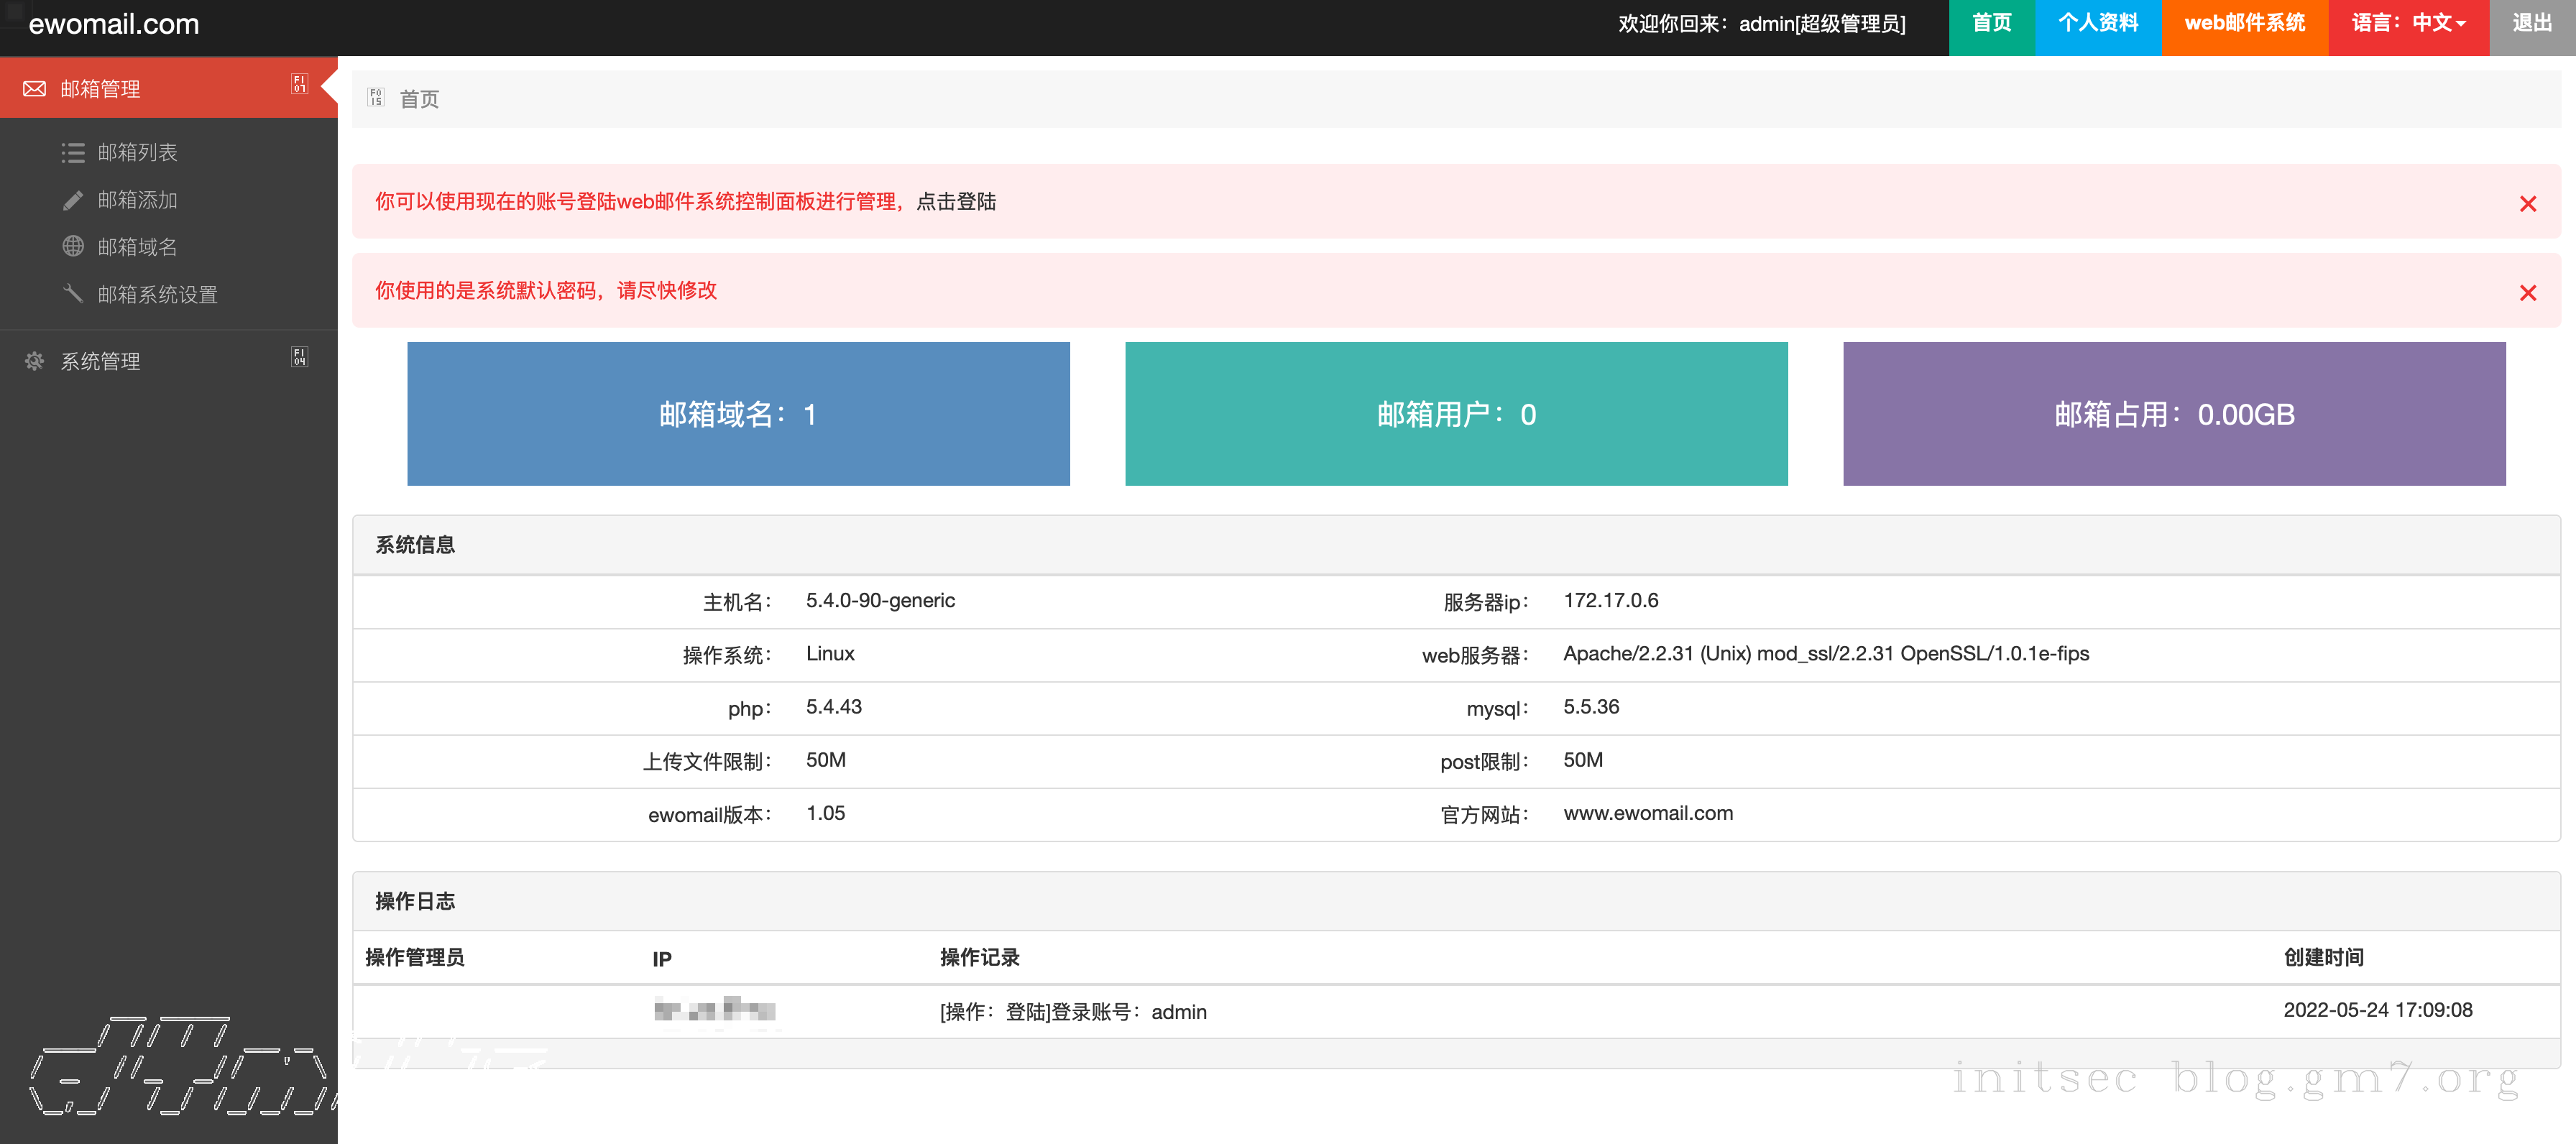The image size is (2576, 1144).
Task: Click the envelope icon beside 邮箱管理
Action: pyautogui.click(x=35, y=89)
